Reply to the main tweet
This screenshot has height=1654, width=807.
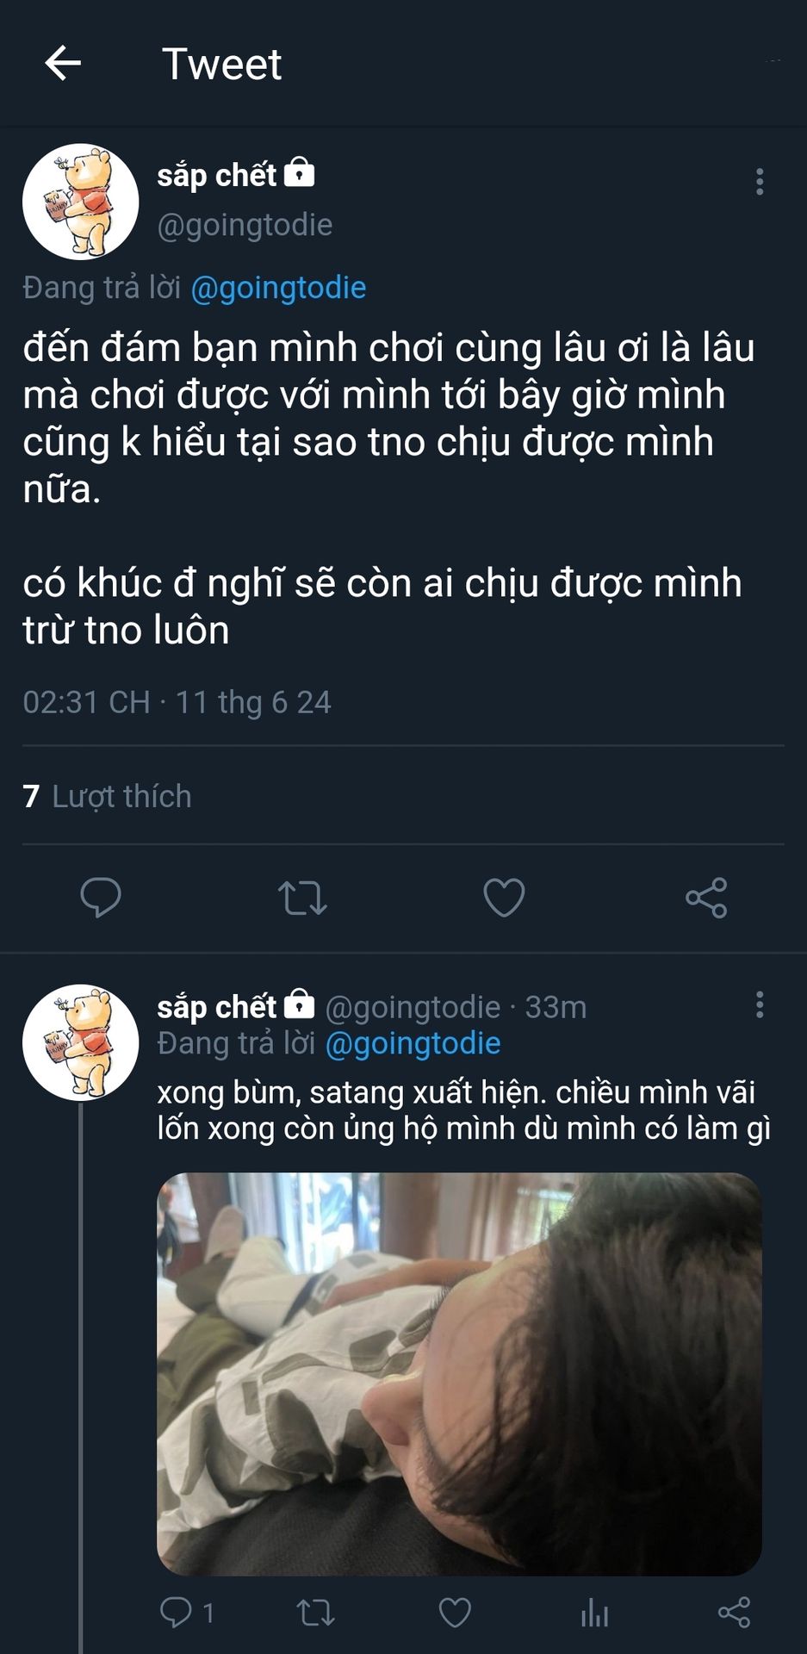pos(101,898)
